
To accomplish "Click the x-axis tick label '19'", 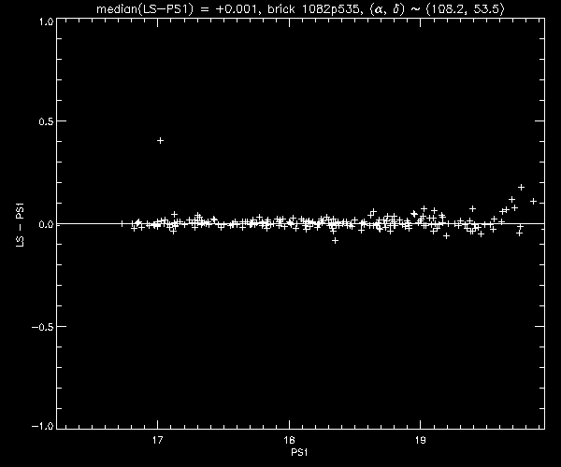I will 421,440.
